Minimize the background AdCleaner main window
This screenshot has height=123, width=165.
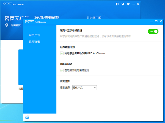coord(133,4)
